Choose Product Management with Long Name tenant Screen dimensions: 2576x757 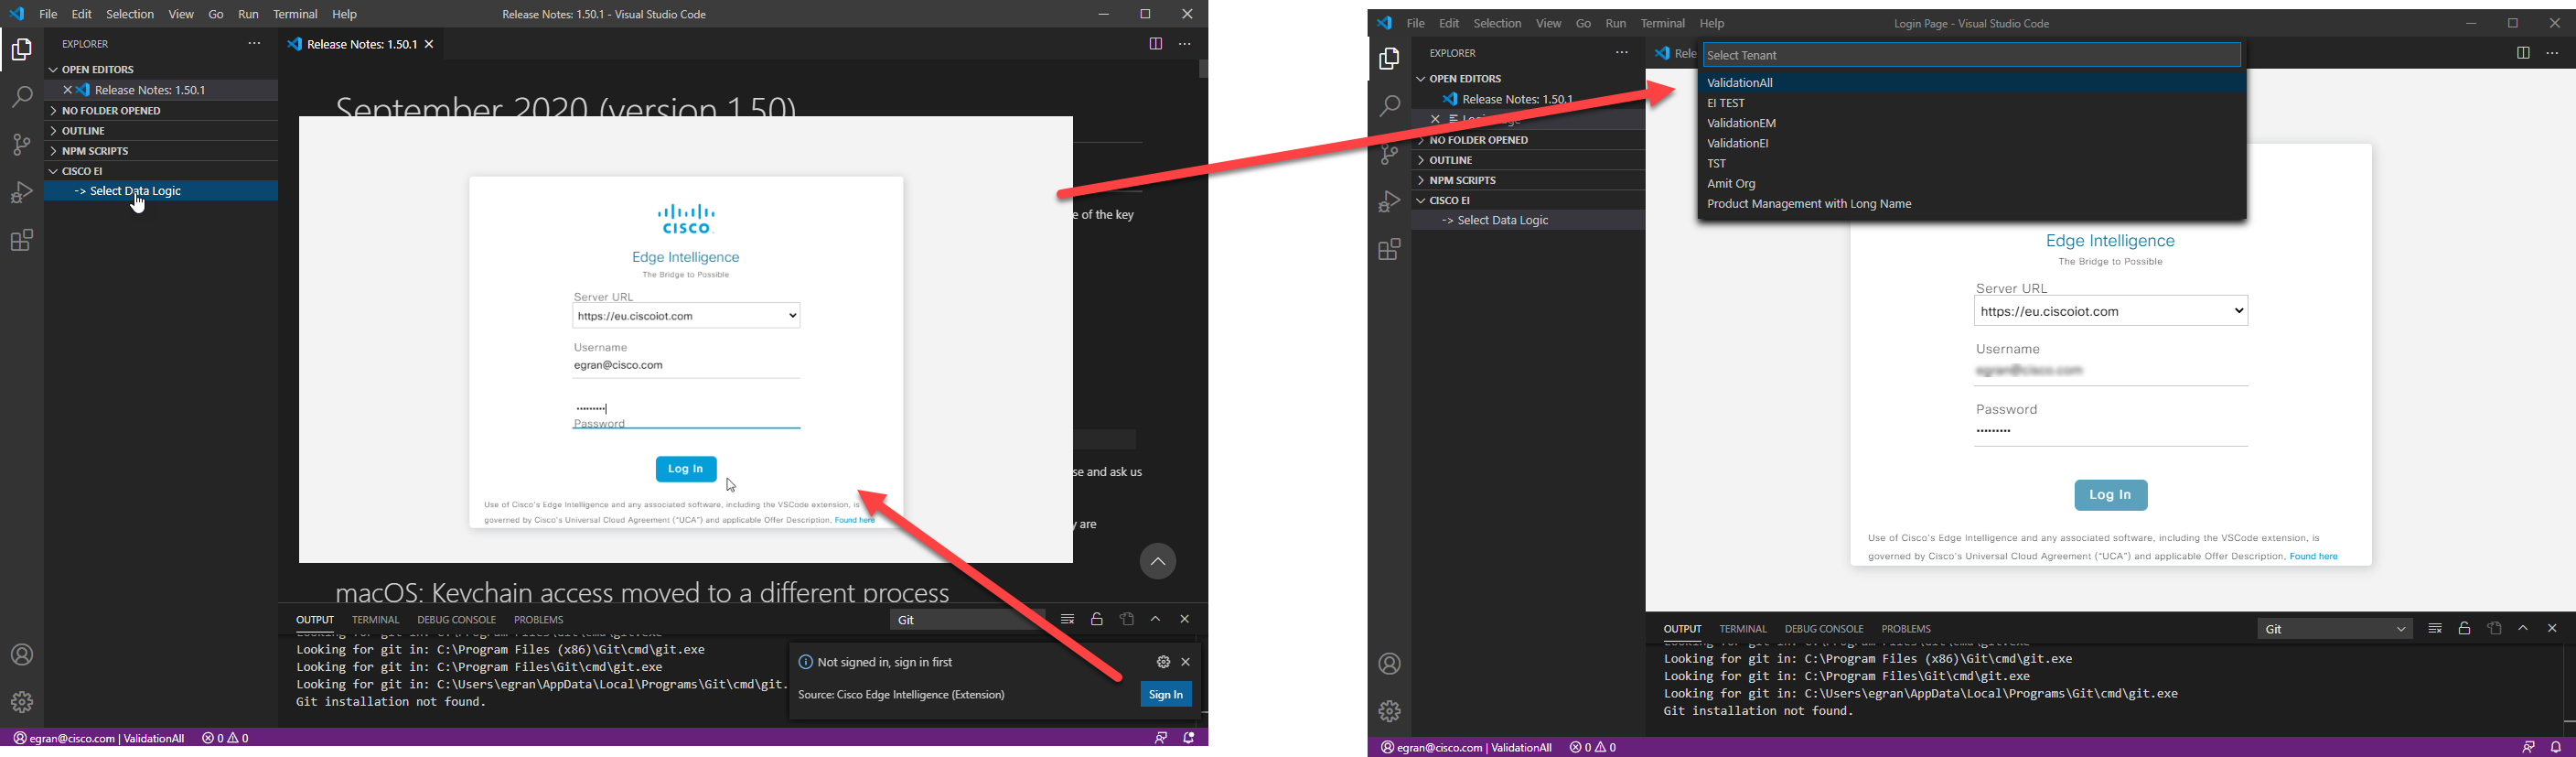point(1972,204)
